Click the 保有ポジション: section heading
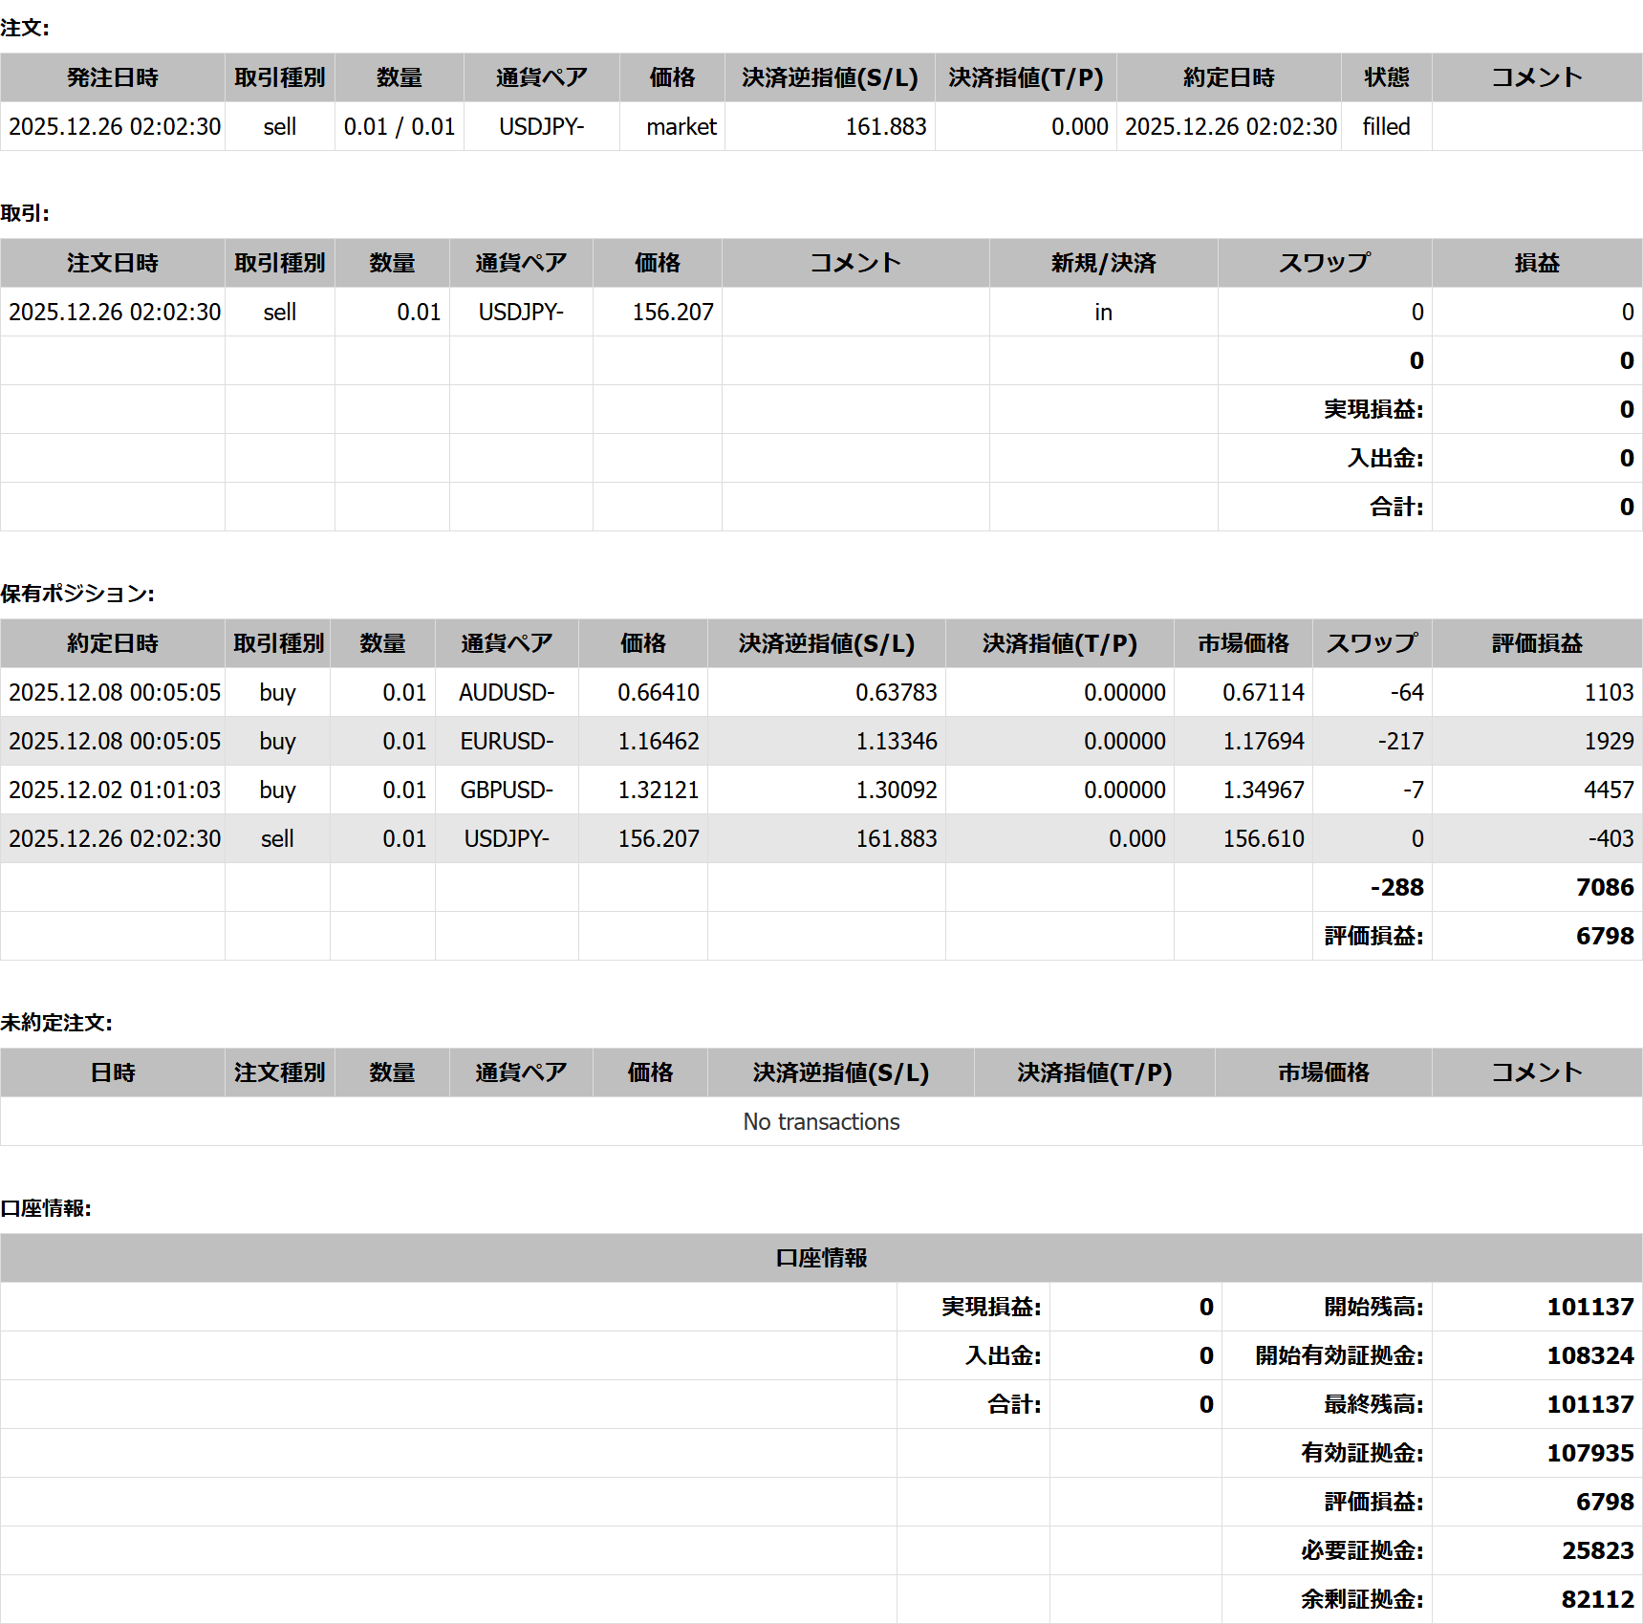 click(77, 594)
